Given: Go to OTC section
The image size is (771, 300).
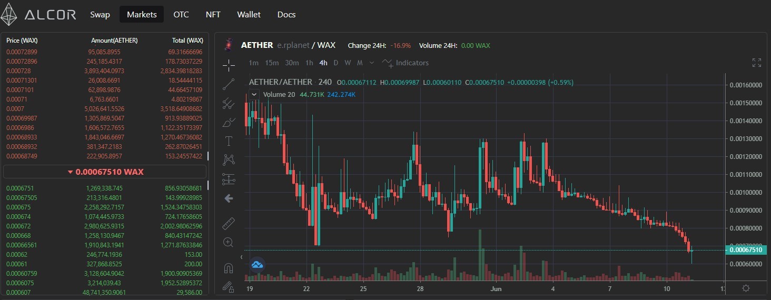Looking at the screenshot, I should click(181, 14).
